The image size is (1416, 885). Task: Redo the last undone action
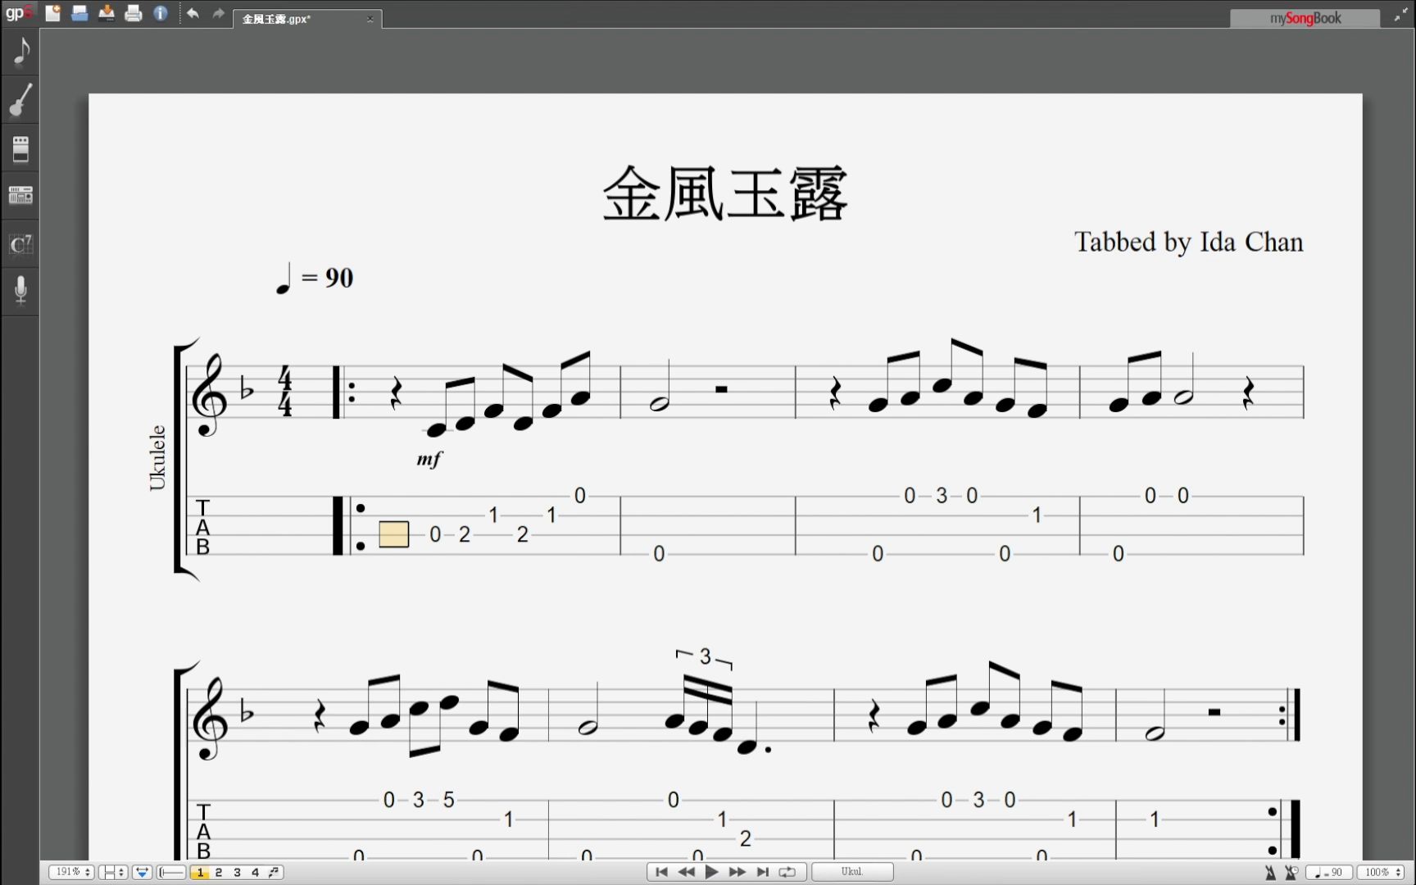218,13
